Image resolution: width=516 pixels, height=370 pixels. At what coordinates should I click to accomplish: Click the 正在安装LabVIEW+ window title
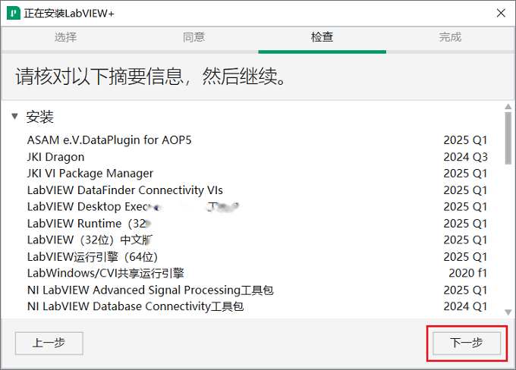69,14
